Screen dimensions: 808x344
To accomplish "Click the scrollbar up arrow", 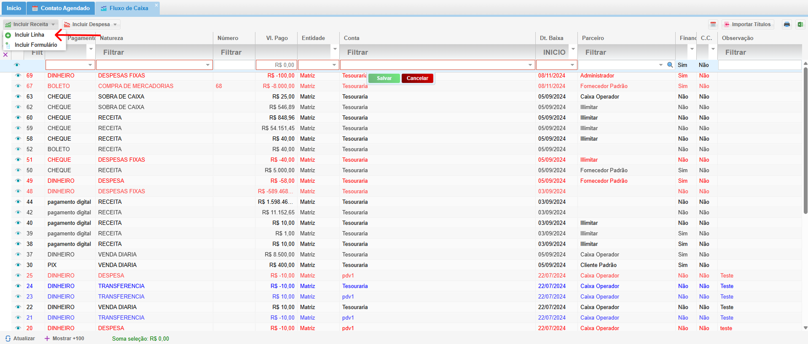I will coord(805,64).
